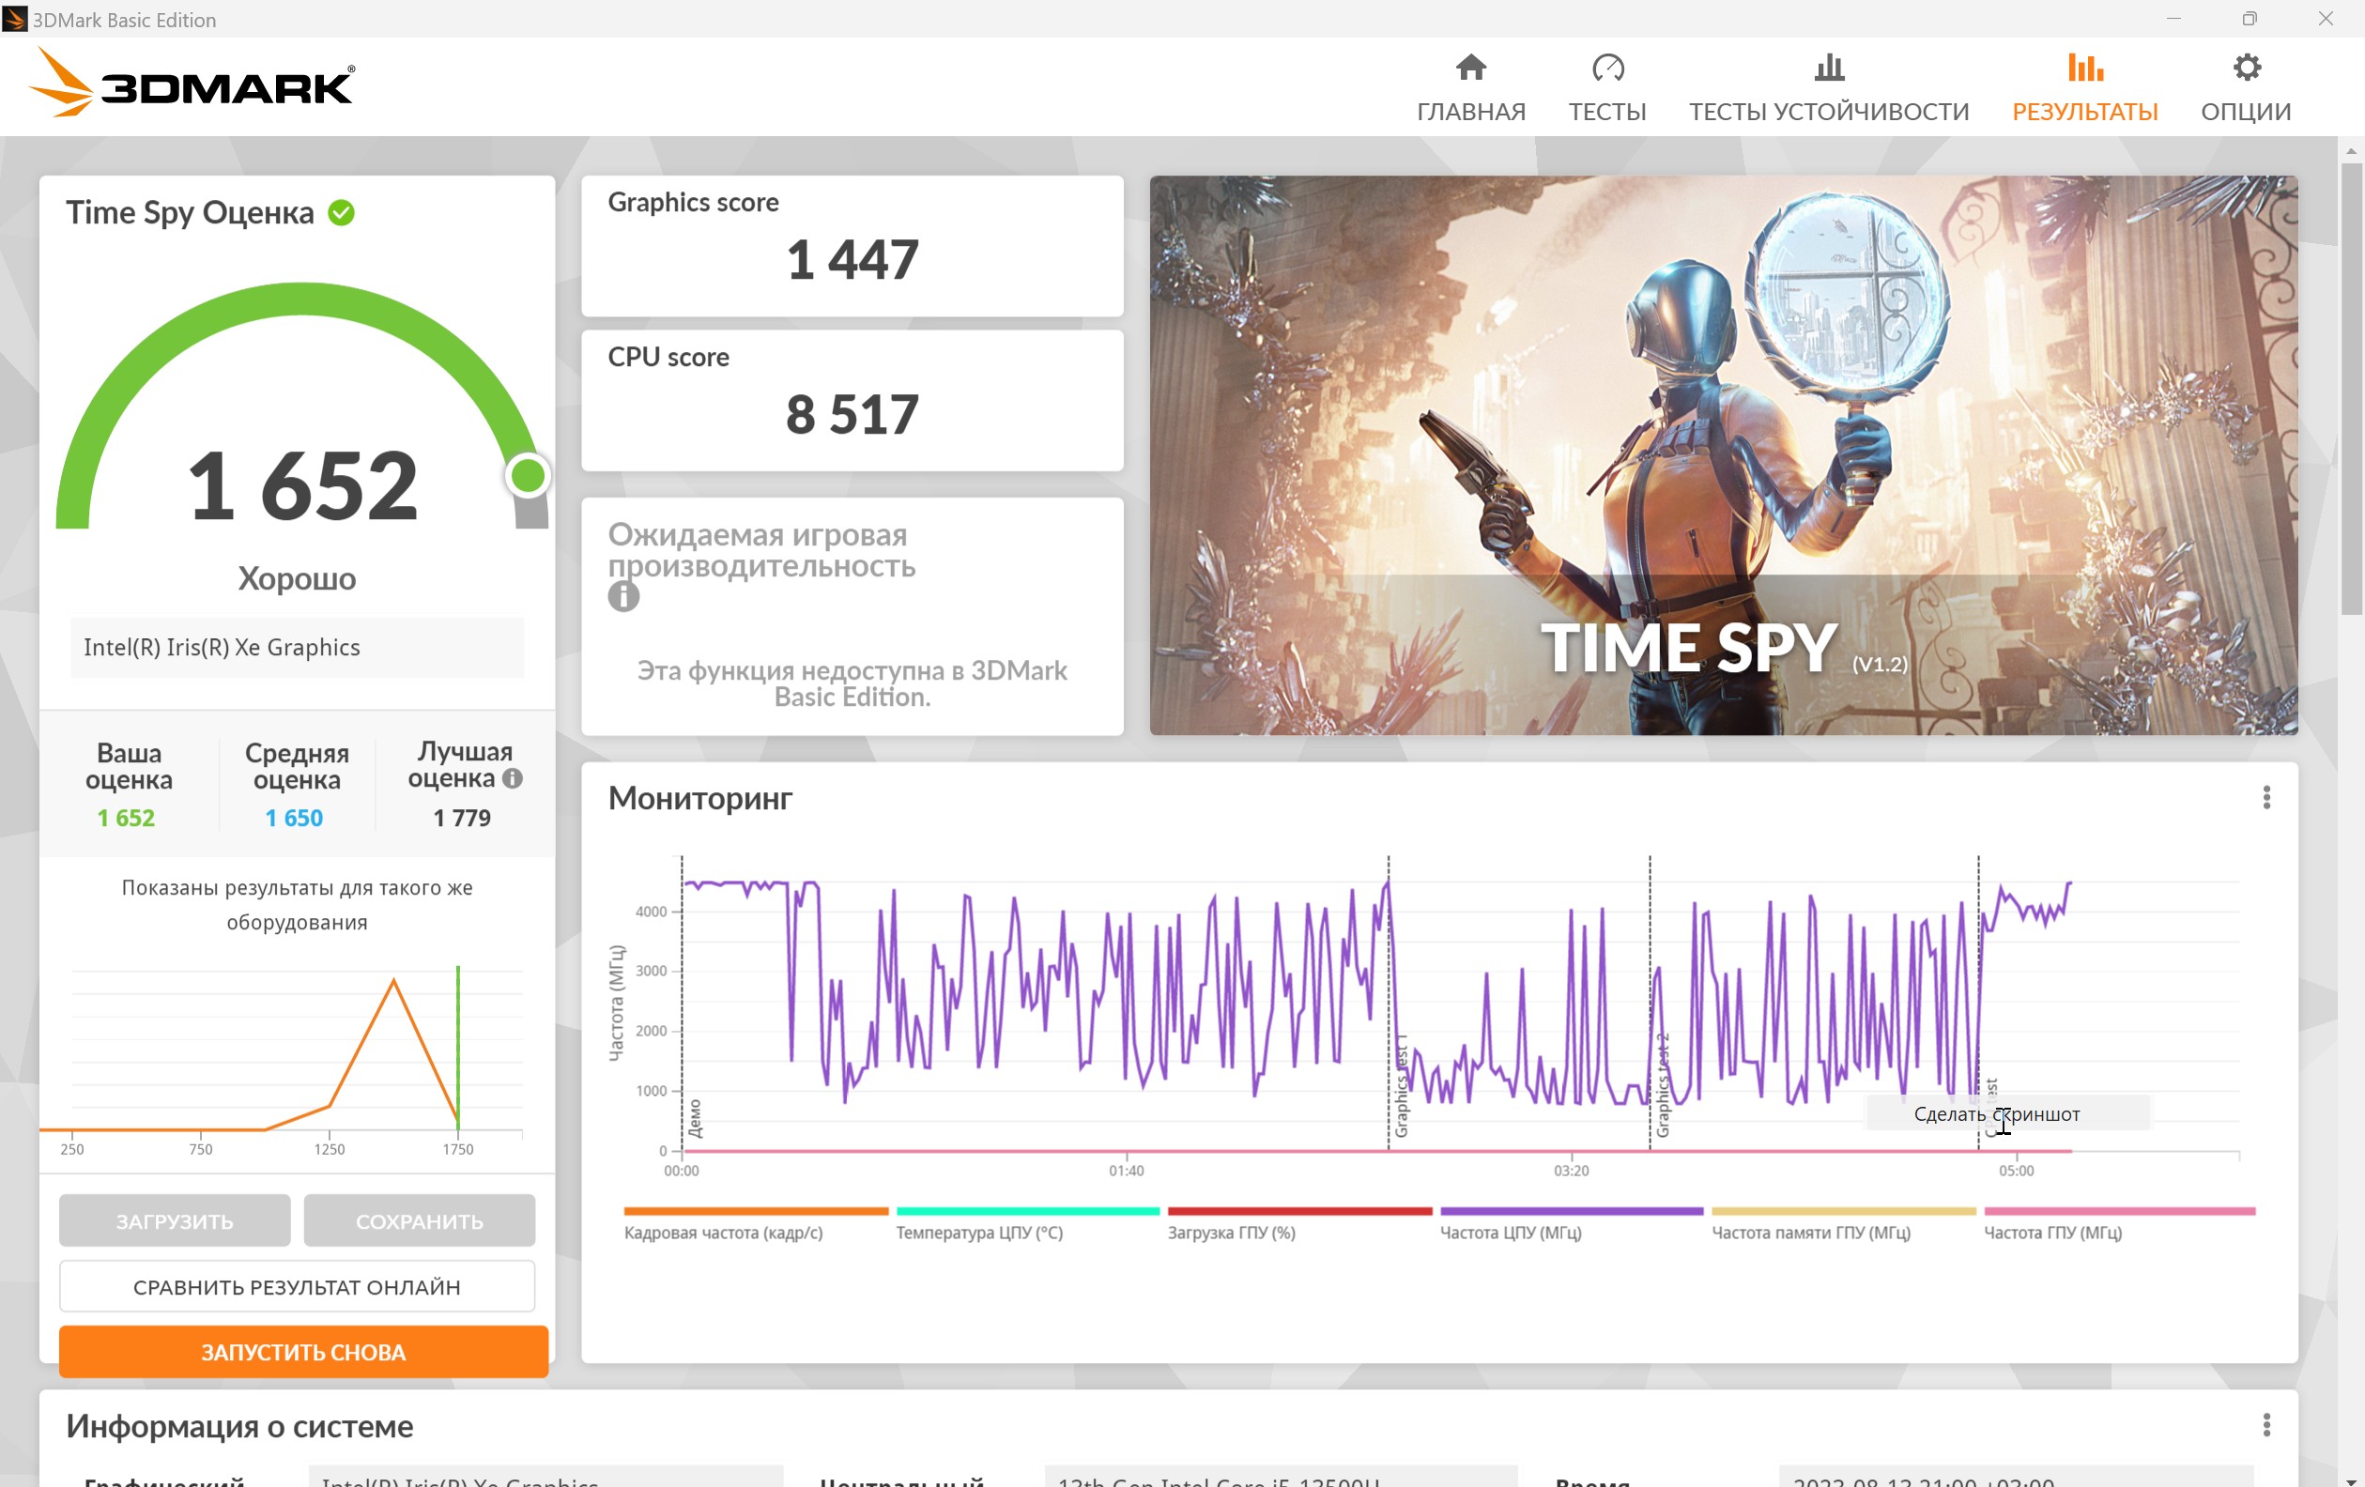
Task: Click the Мониторинг heading
Action: [x=699, y=798]
